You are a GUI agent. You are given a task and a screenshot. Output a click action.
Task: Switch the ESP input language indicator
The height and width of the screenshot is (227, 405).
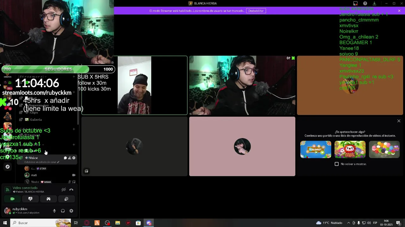pos(375,223)
